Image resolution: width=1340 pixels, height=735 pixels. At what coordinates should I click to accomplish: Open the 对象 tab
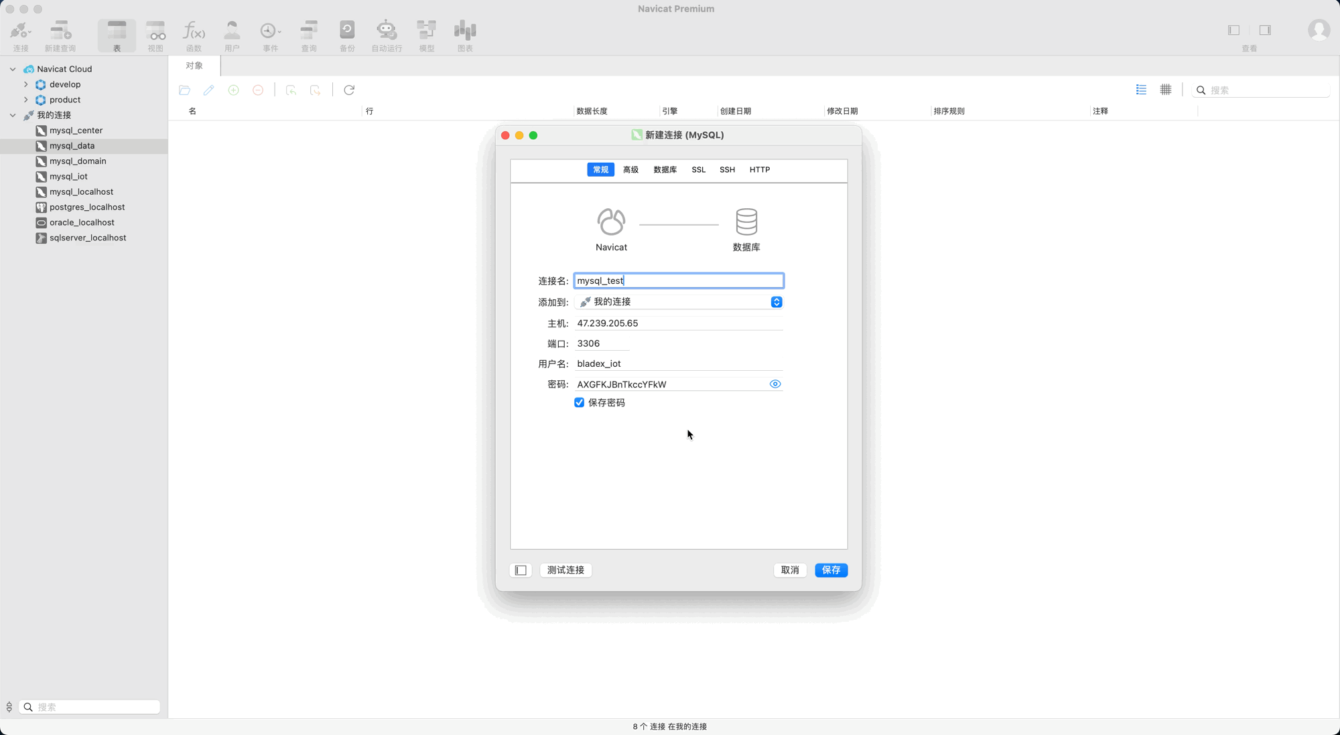point(194,66)
